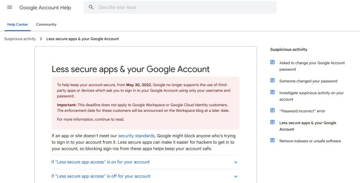Select the Help Center tab
This screenshot has width=360, height=183.
pos(18,24)
